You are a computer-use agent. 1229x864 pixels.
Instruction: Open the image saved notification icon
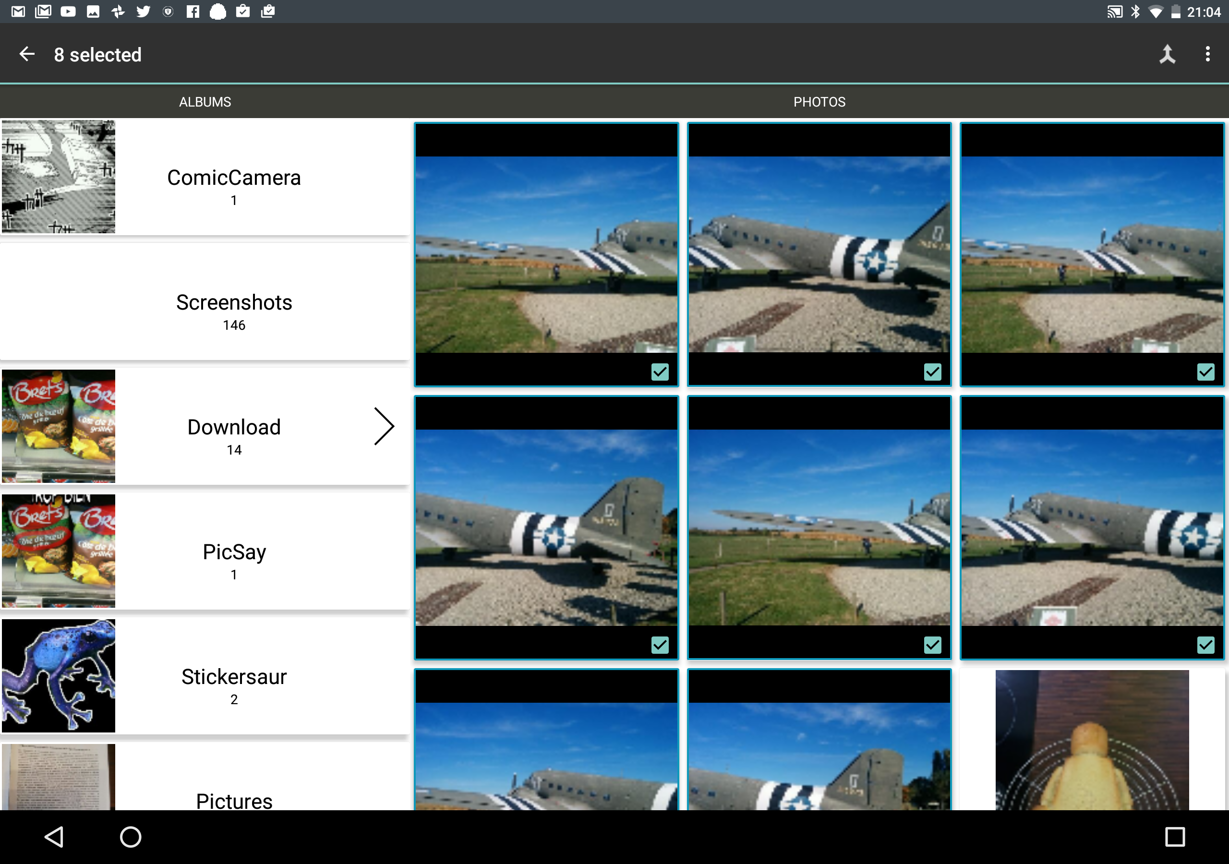(93, 11)
